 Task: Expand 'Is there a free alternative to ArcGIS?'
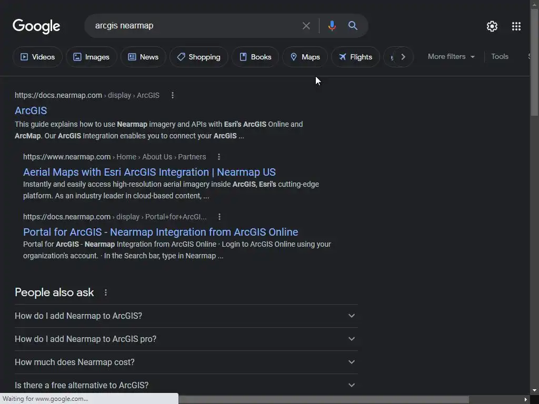186,385
